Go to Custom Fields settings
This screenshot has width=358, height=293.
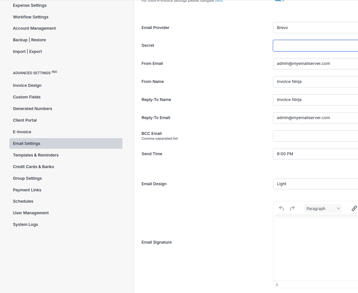[x=26, y=97]
